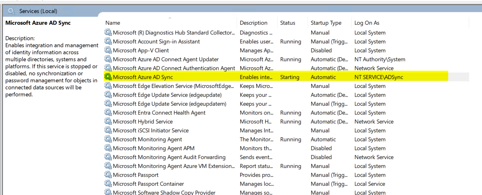
Task: Click gear icon of Edge Update Service (edgeupdate)
Action: [x=108, y=95]
